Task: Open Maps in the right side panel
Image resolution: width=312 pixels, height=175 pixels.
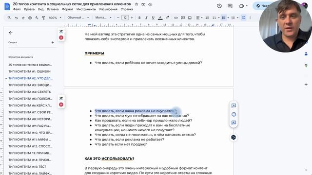Action: pyautogui.click(x=306, y=66)
